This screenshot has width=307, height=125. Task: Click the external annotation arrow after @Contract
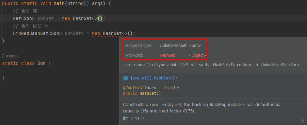tap(178, 88)
